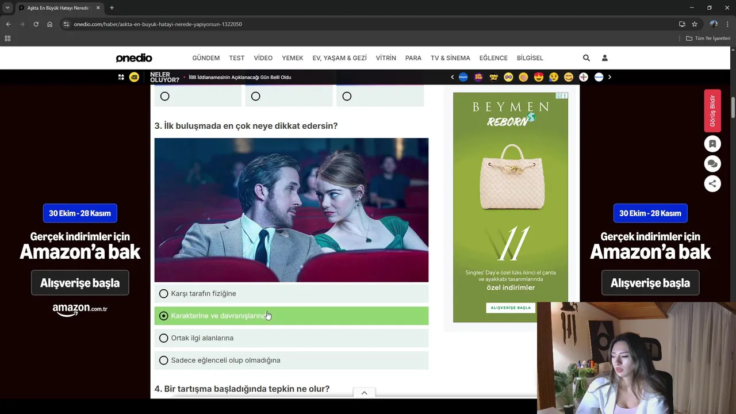Image resolution: width=736 pixels, height=414 pixels.
Task: Select the smiling yum emoji badge
Action: click(569, 77)
